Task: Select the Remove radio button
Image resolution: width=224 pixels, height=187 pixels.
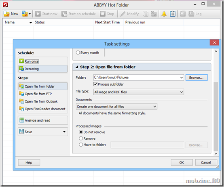Action: pyautogui.click(x=81, y=138)
